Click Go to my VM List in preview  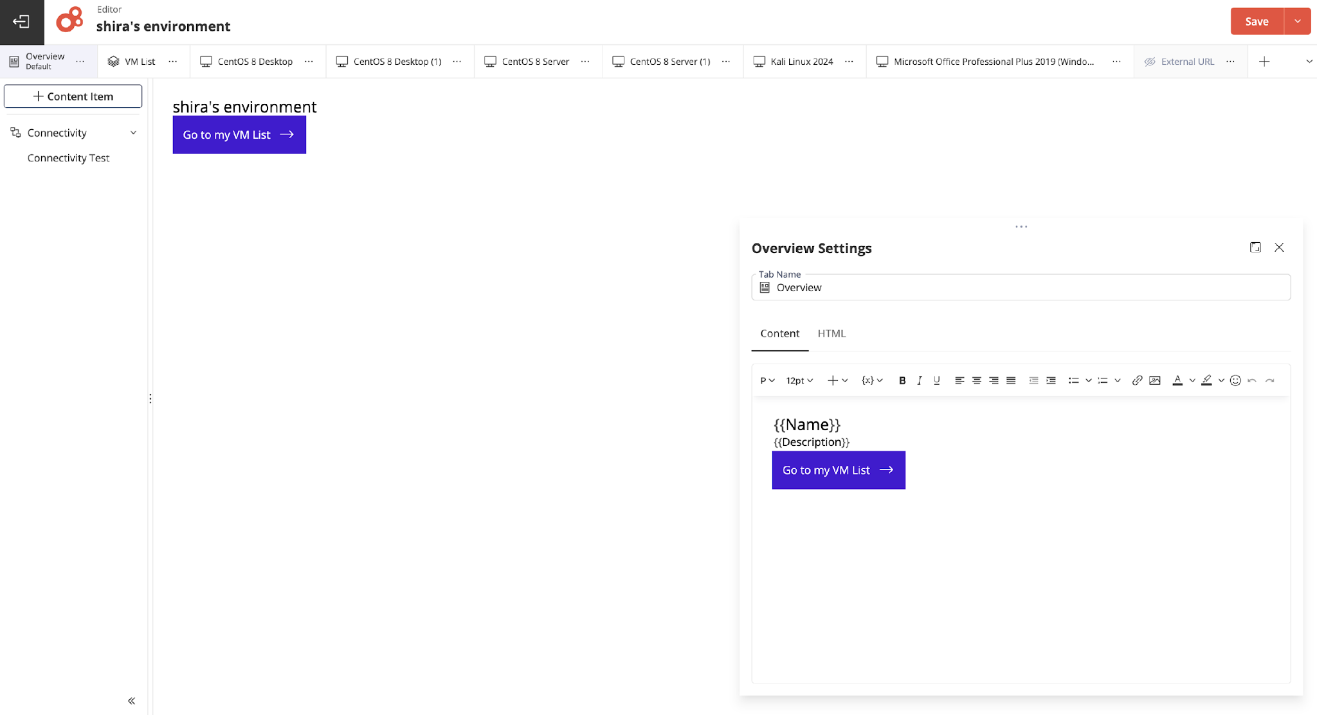pyautogui.click(x=239, y=135)
